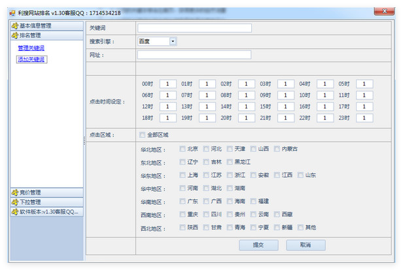Screen dimensions: 403x270
Task: Check the 北京 checkbox
Action: [x=183, y=149]
